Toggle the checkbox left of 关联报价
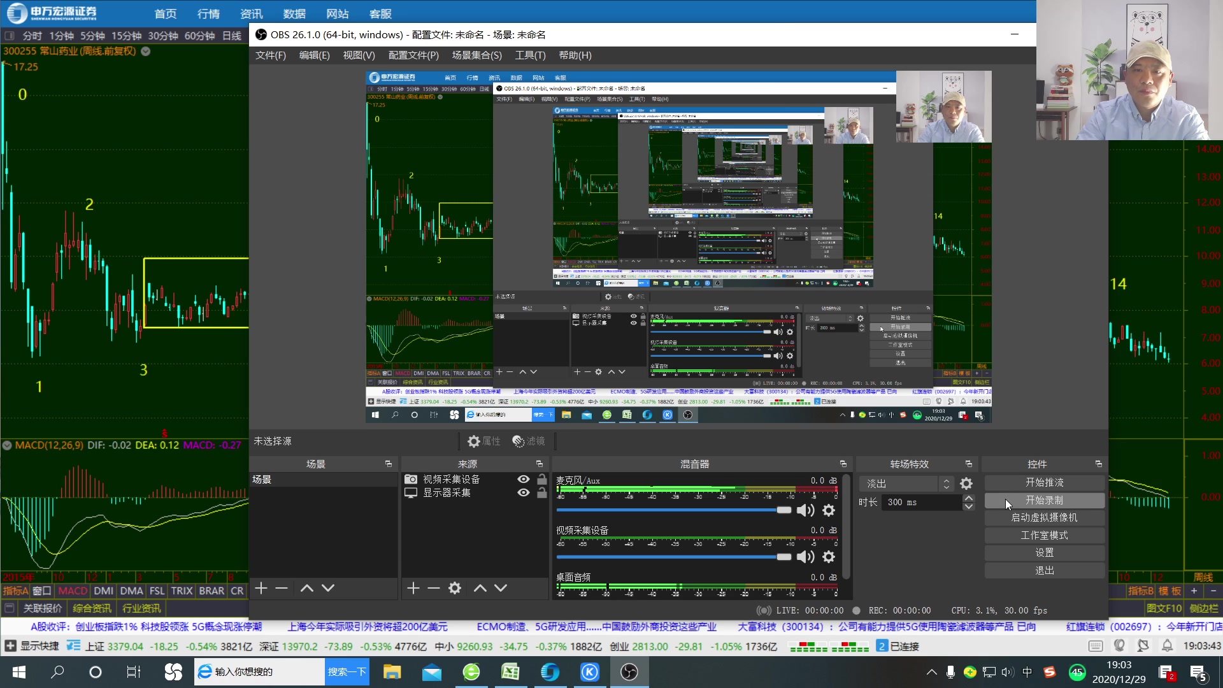The width and height of the screenshot is (1223, 688). click(10, 608)
